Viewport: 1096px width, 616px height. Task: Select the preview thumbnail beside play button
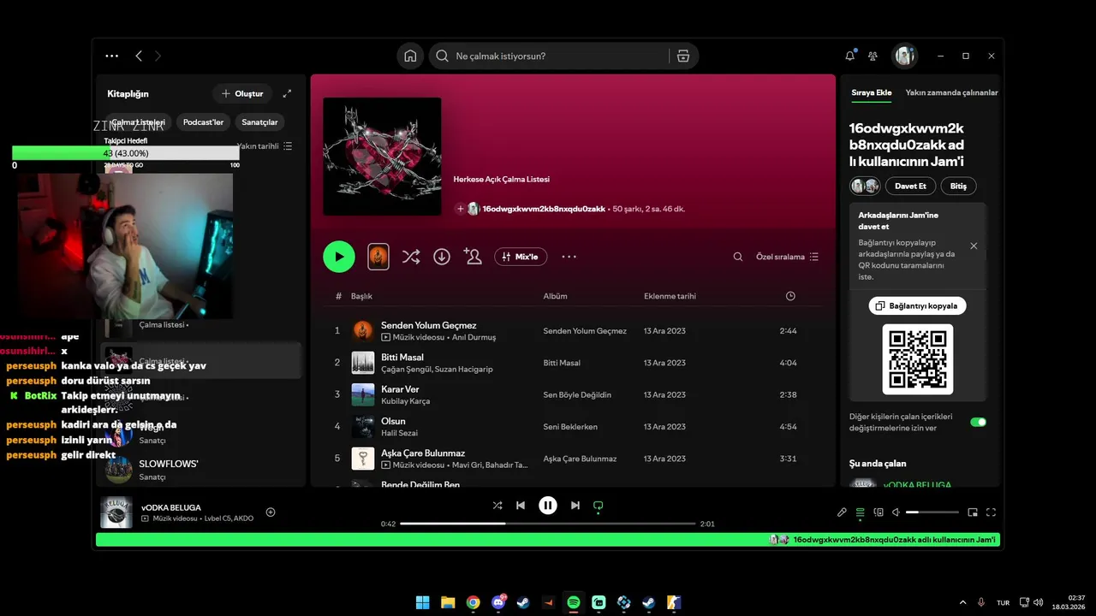[378, 257]
